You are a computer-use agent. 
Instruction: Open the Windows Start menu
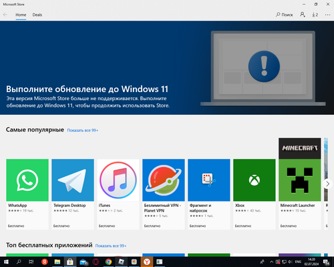tap(6, 262)
